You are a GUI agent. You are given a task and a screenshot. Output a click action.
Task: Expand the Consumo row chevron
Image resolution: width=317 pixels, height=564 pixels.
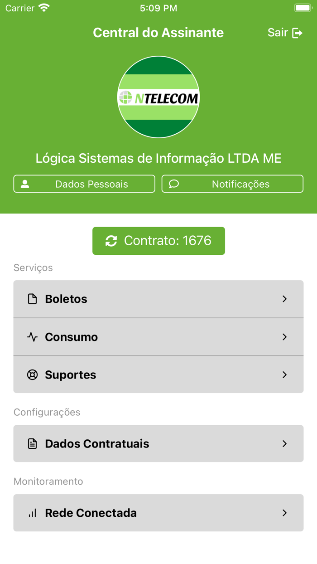pos(284,337)
